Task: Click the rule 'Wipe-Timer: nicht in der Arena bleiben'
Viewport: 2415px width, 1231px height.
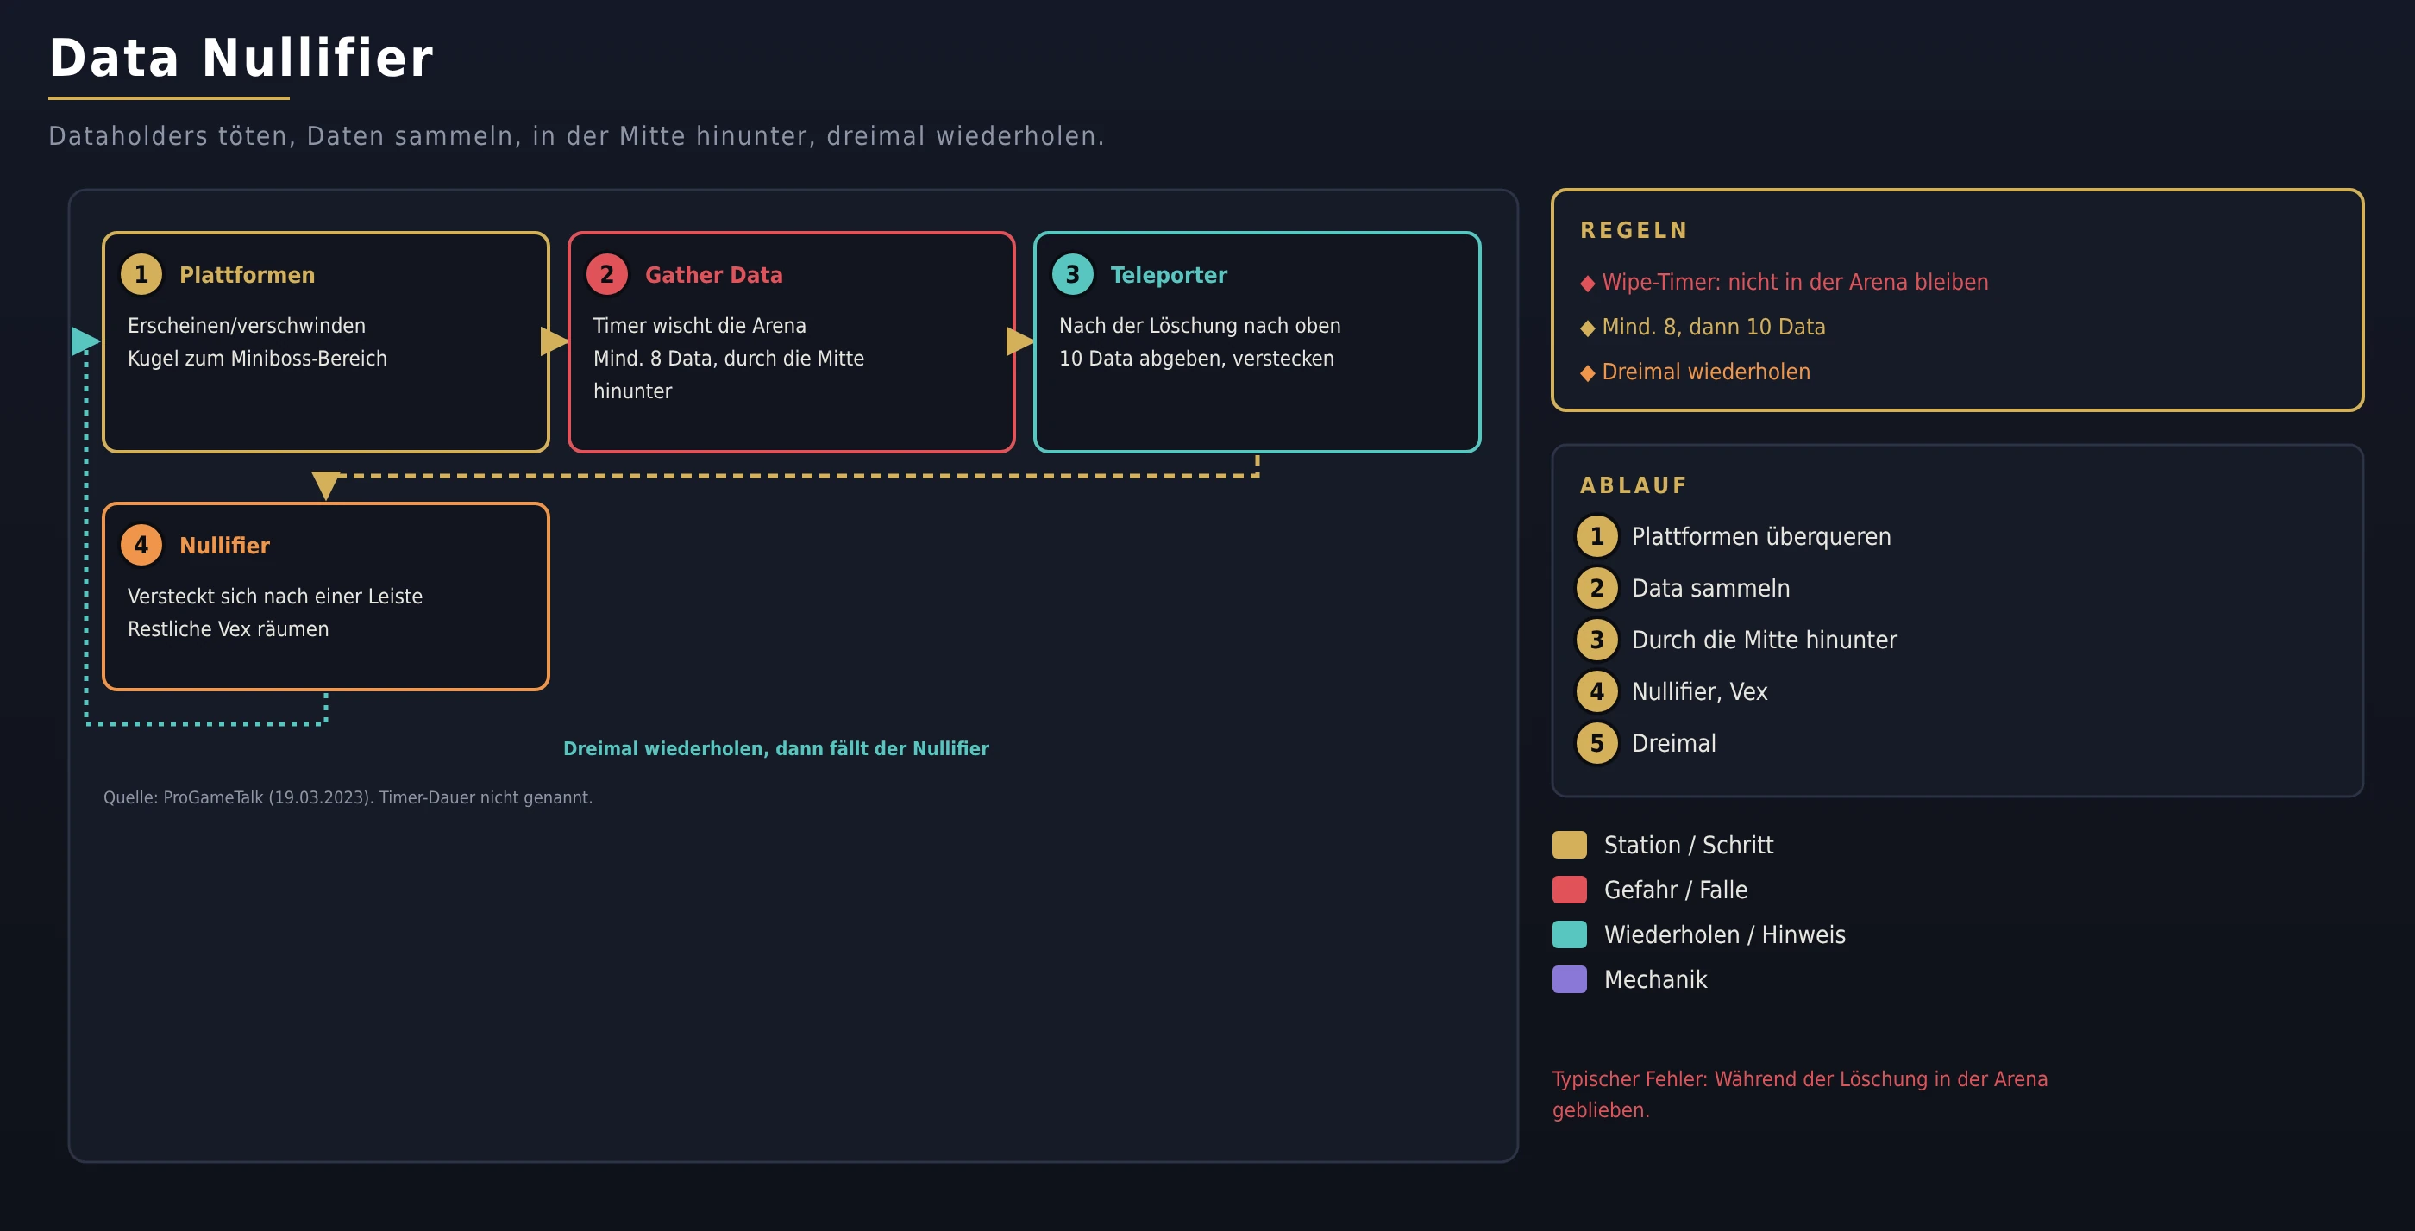Action: click(1794, 282)
